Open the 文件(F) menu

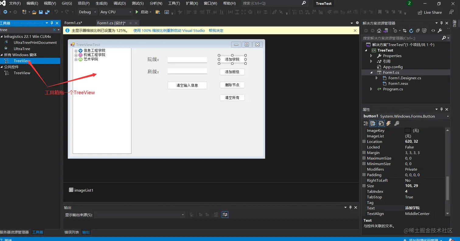15,3
